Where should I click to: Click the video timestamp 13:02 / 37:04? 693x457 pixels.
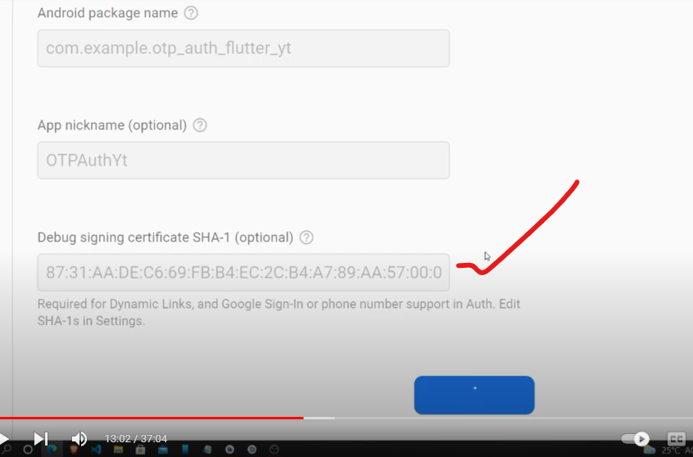[x=136, y=439]
